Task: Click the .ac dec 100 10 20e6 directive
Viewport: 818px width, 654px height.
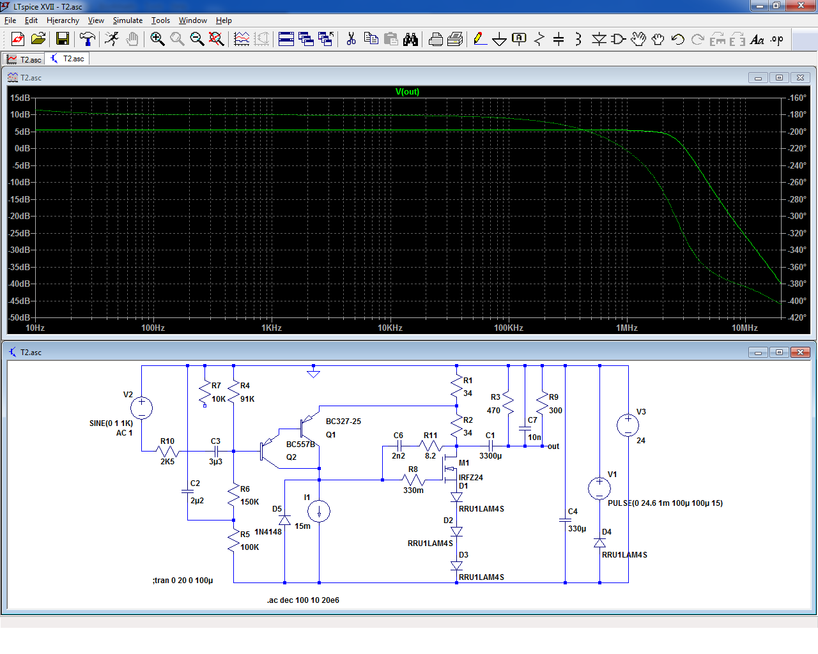Action: pyautogui.click(x=303, y=600)
